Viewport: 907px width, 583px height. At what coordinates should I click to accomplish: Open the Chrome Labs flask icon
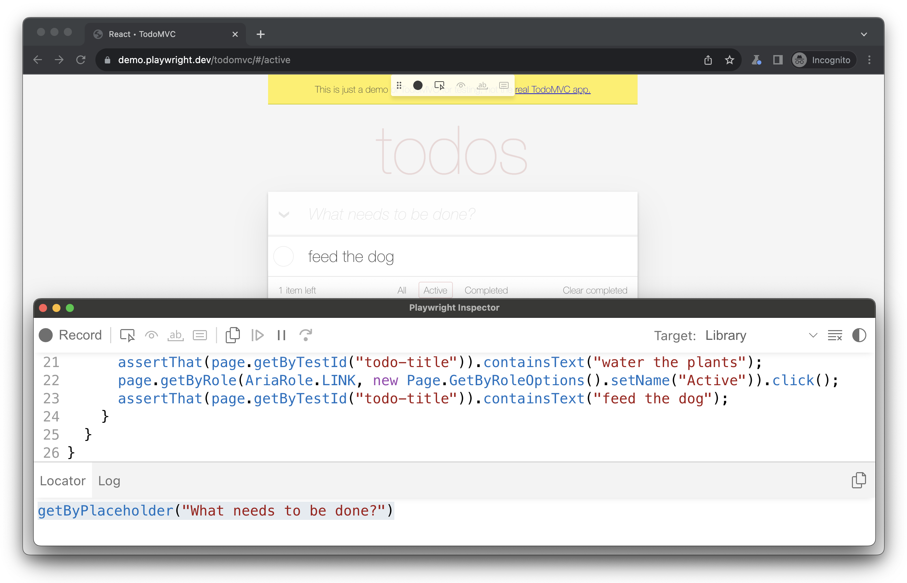click(756, 60)
